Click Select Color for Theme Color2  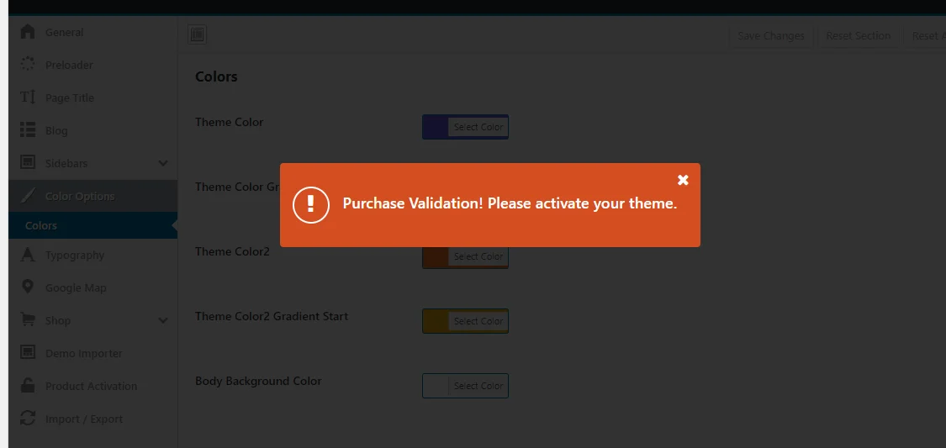pyautogui.click(x=478, y=256)
